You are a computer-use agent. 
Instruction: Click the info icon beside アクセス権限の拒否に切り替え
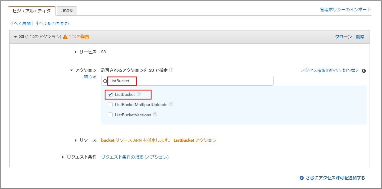click(364, 71)
